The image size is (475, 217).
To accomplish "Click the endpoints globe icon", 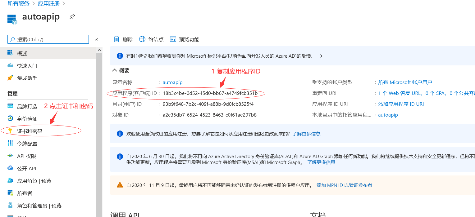I will [142, 39].
